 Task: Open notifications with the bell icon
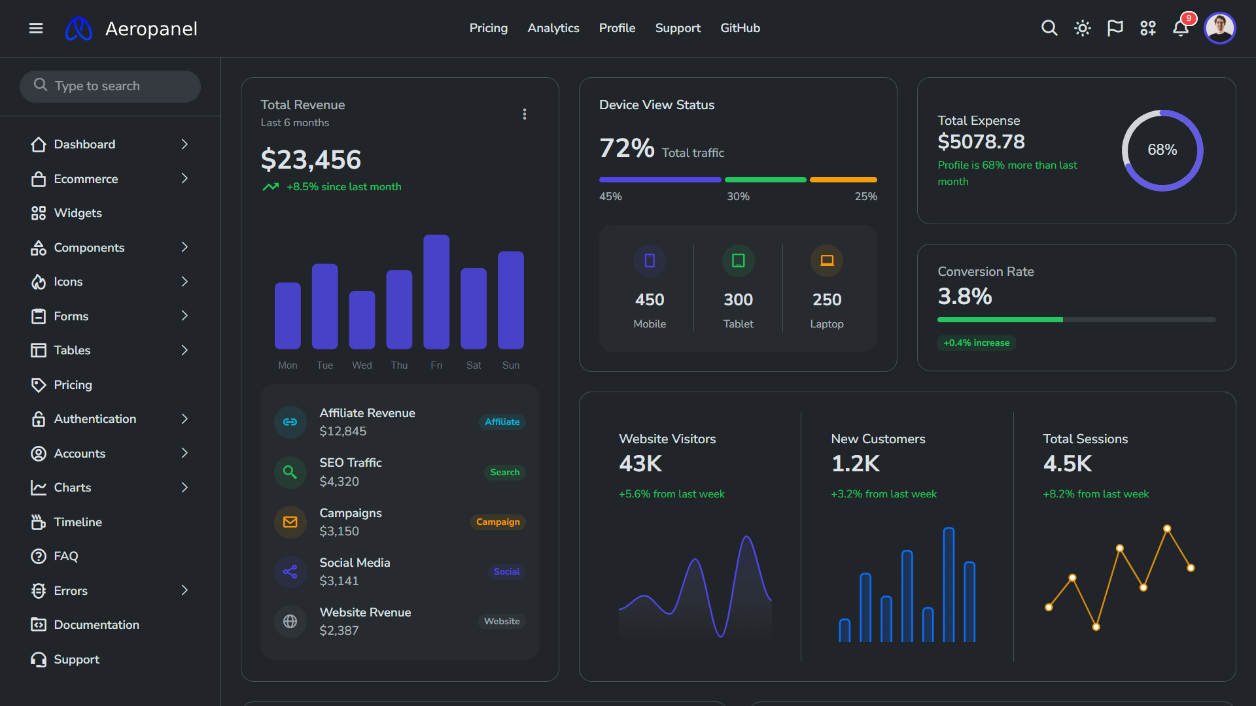[1181, 28]
